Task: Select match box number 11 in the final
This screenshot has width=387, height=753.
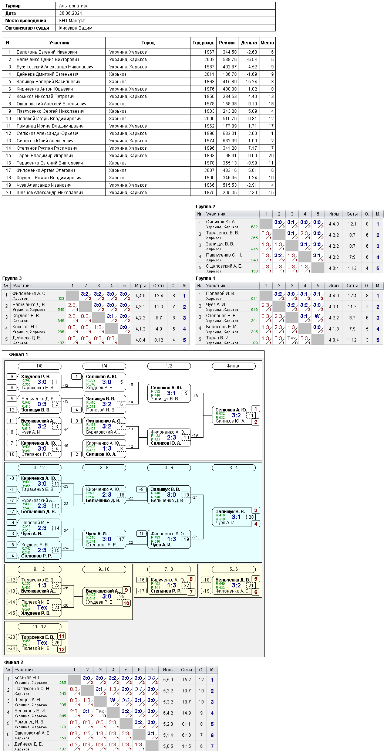Action: [x=251, y=415]
